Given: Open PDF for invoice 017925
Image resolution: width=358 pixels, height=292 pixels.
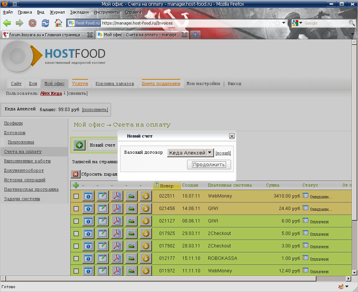Looking at the screenshot, I should [x=117, y=233].
